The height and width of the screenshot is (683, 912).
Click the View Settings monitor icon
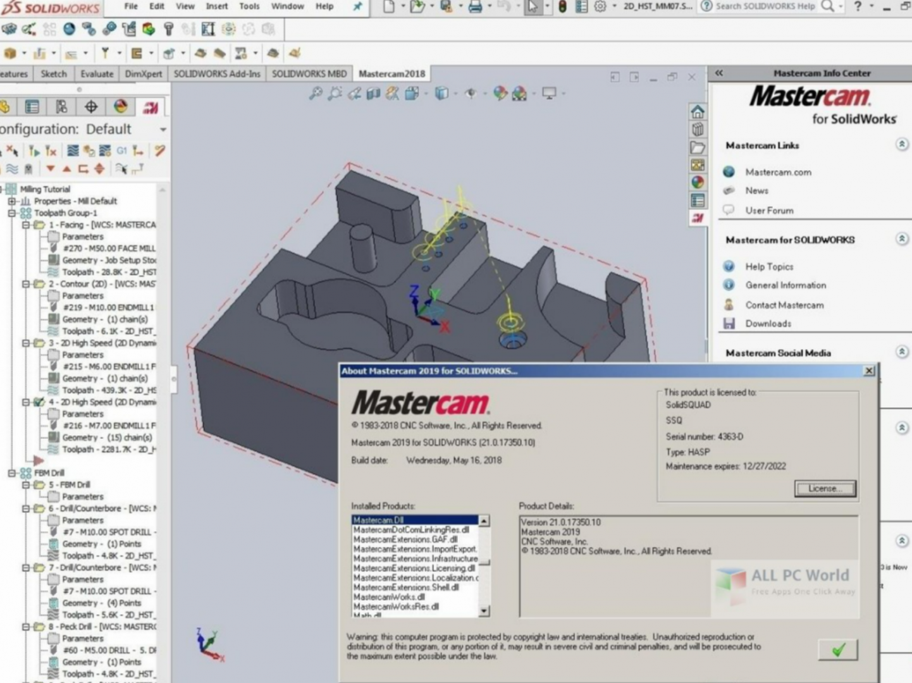click(x=549, y=94)
